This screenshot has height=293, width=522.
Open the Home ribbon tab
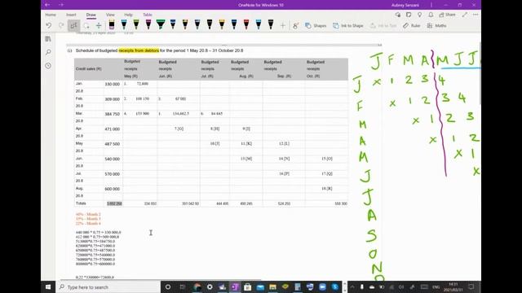pos(51,15)
